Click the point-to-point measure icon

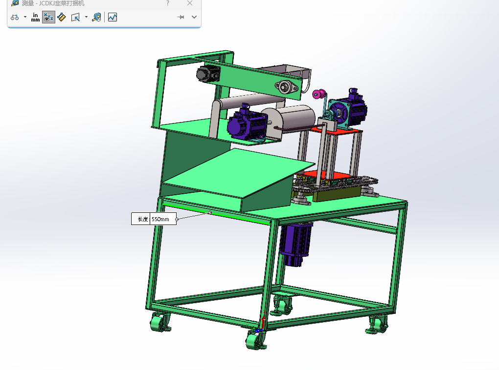click(x=62, y=18)
